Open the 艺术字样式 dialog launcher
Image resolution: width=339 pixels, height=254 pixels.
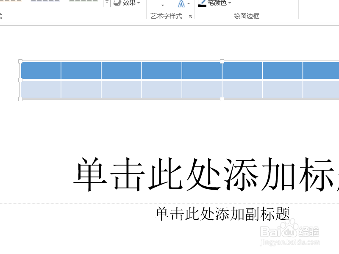click(x=190, y=16)
